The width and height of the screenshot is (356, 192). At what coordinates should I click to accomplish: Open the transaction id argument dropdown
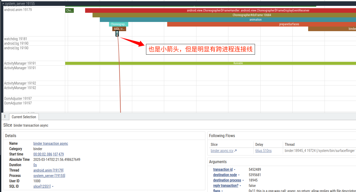[224, 170]
